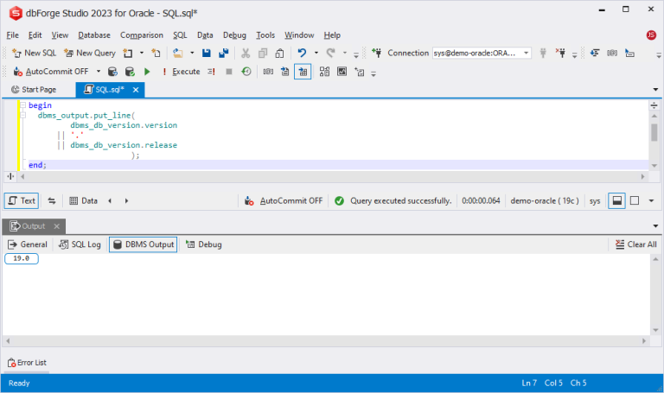Screen dimensions: 664x393
Task: Expand the AutoCommit dropdown arrow
Action: [99, 72]
